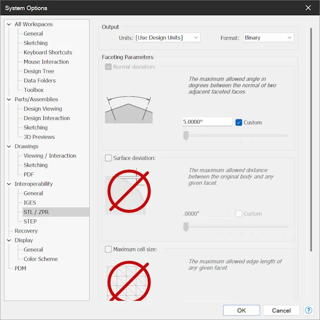This screenshot has width=320, height=320.
Task: Click the normal deviation angle diagram
Action: point(128,110)
